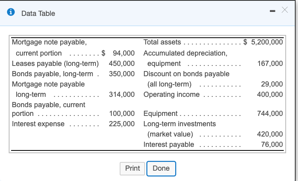Select the 'Operating income' label
This screenshot has width=298, height=181.
(x=172, y=94)
